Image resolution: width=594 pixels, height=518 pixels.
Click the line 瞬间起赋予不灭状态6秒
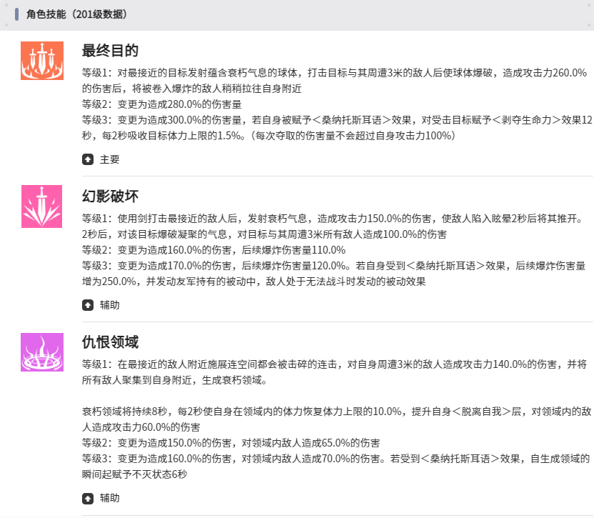click(x=134, y=474)
